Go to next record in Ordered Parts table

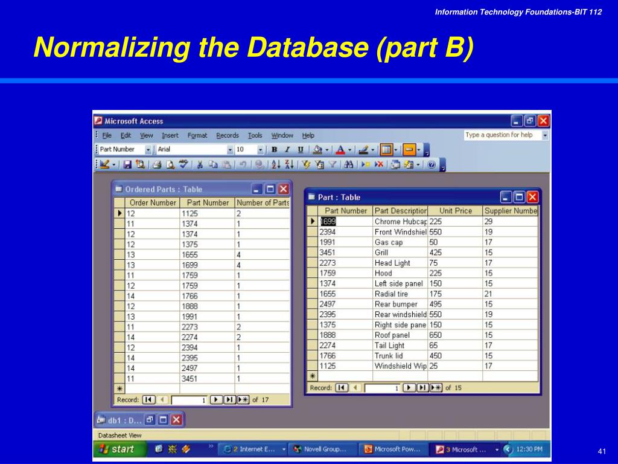click(x=216, y=400)
